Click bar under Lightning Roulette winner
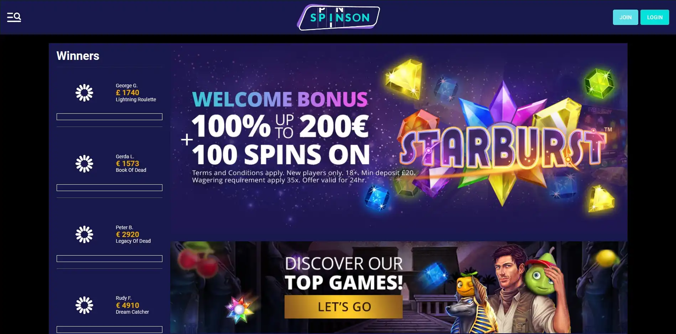Viewport: 676px width, 334px height. click(x=109, y=117)
